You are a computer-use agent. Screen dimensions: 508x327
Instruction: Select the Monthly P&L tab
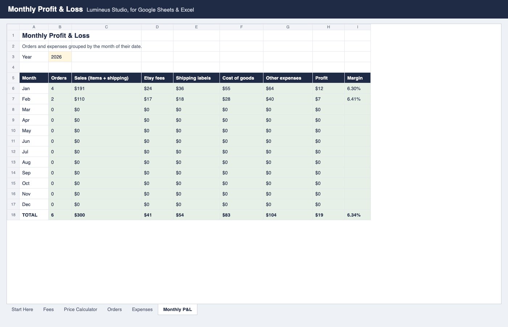coord(177,310)
